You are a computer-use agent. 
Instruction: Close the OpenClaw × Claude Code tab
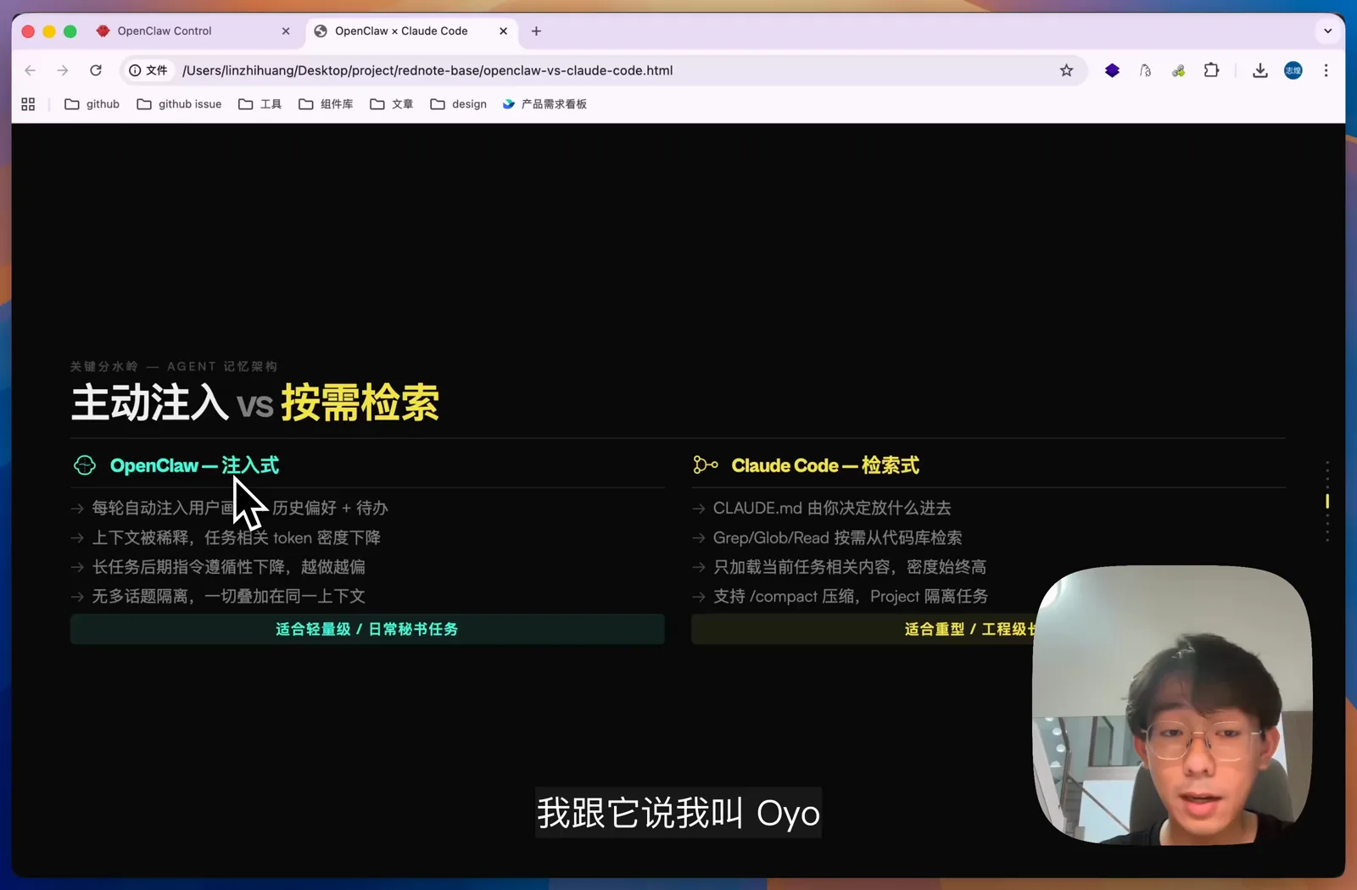tap(504, 31)
